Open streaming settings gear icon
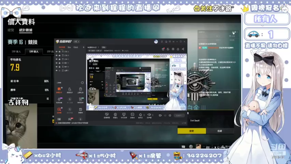 point(170,116)
